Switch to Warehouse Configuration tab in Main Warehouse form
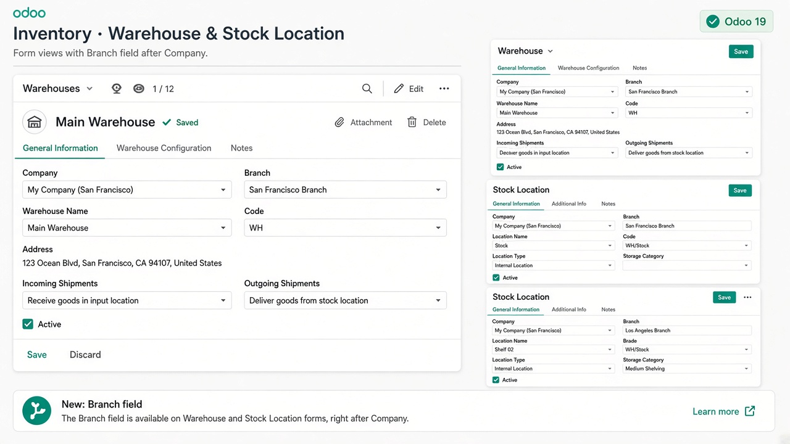790x444 pixels. pyautogui.click(x=164, y=149)
